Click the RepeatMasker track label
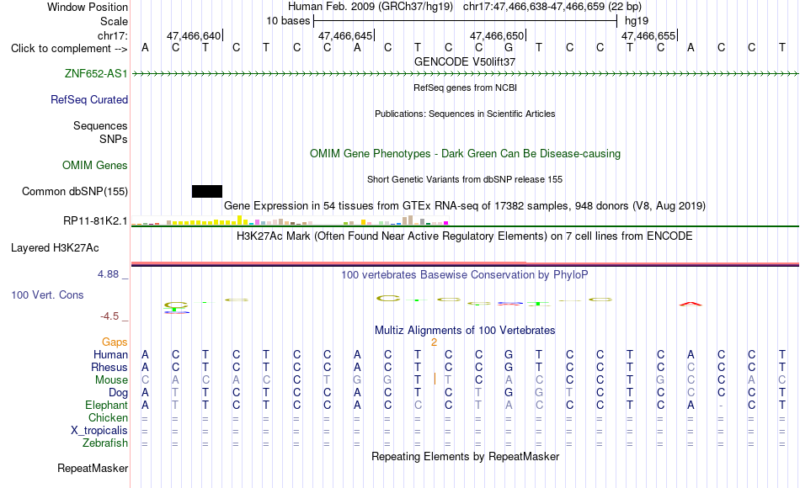The width and height of the screenshot is (800, 488). click(93, 468)
